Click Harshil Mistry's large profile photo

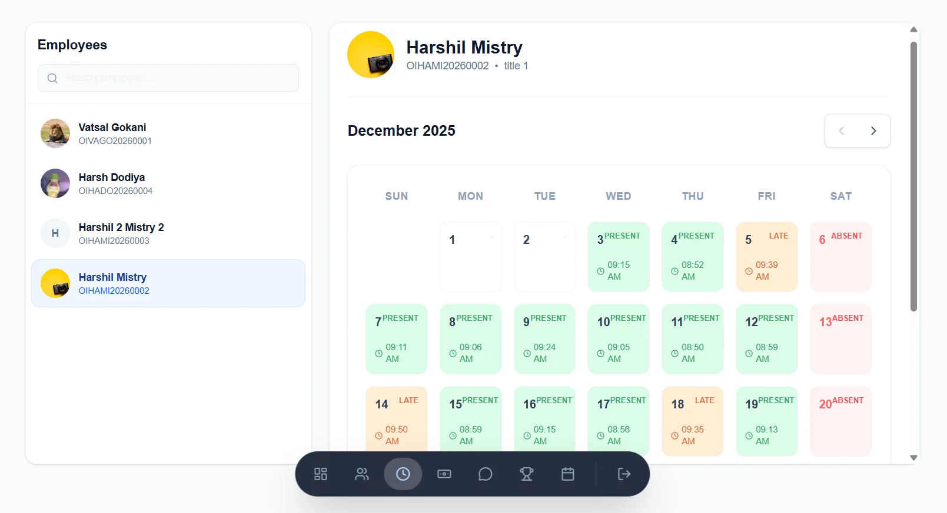coord(371,55)
